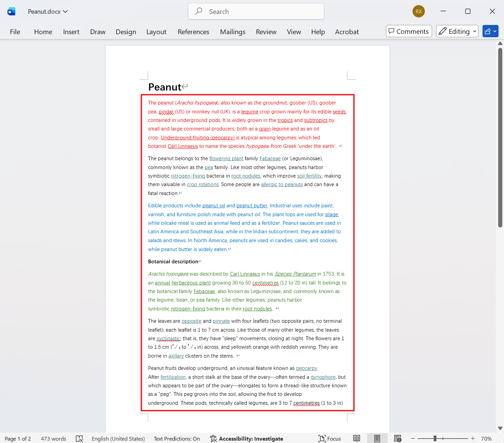This screenshot has height=443, width=504.
Task: Open English (United States) language settings
Action: 118,439
